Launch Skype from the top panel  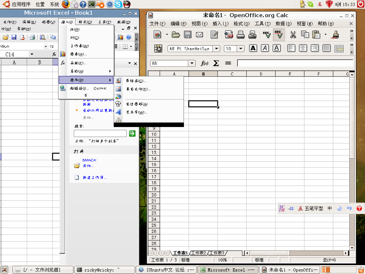tap(118, 4)
